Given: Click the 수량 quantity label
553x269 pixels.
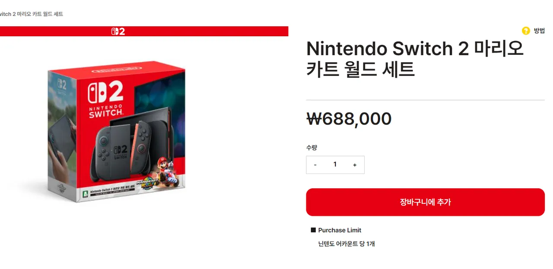Looking at the screenshot, I should click(311, 148).
